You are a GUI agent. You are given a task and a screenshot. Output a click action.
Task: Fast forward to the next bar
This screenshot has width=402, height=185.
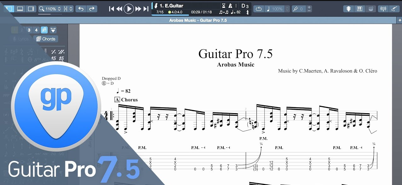tap(138, 9)
